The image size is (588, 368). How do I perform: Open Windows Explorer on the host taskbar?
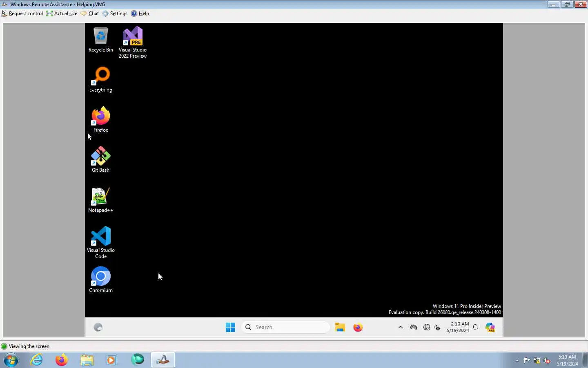87,360
